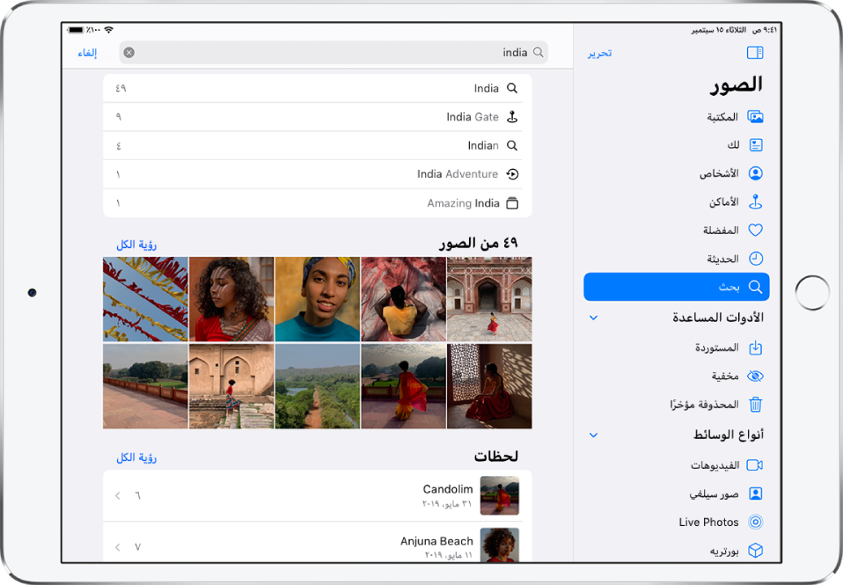
Task: Tap Cancel (إلغاء) next to search
Action: [87, 53]
